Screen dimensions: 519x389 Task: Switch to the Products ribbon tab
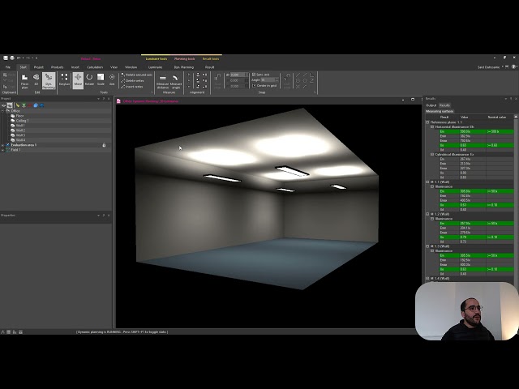57,67
